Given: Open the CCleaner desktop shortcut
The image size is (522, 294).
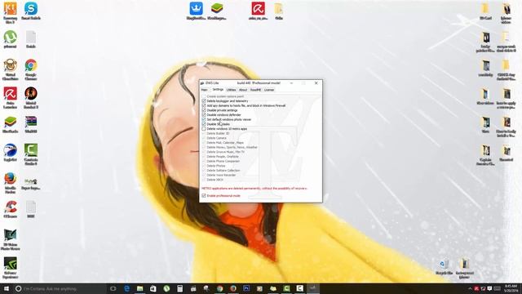Looking at the screenshot, I should tap(11, 209).
